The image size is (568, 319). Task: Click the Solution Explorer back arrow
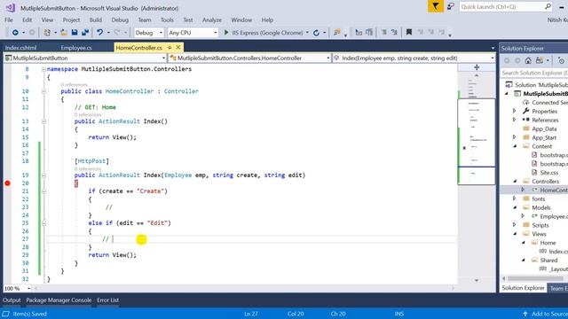(507, 60)
